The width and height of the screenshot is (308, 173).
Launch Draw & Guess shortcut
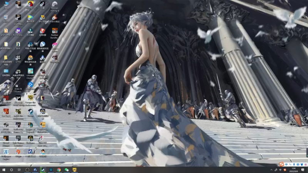(x=18, y=86)
